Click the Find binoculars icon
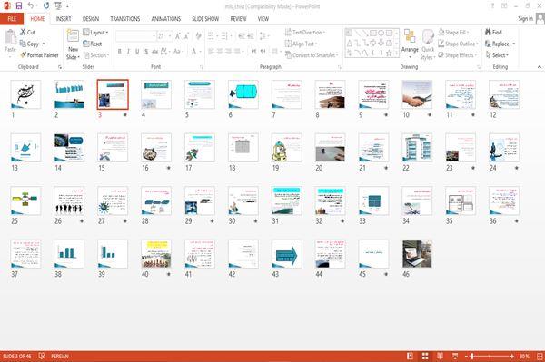 tap(488, 32)
